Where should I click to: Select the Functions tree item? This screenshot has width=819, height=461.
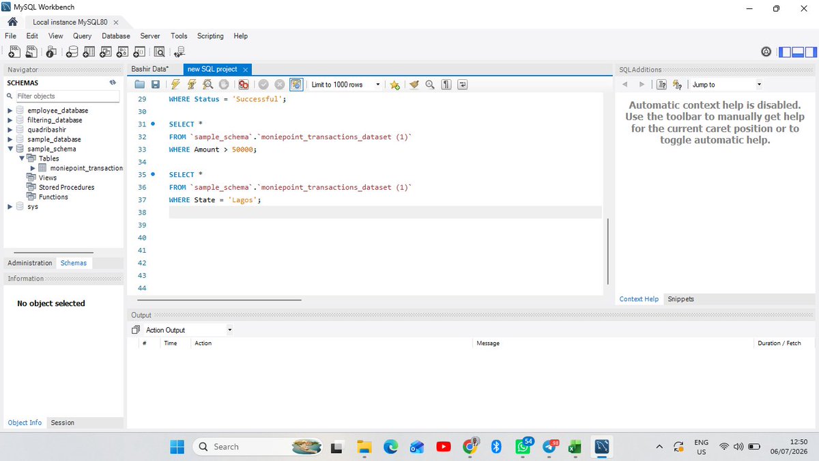pyautogui.click(x=53, y=197)
